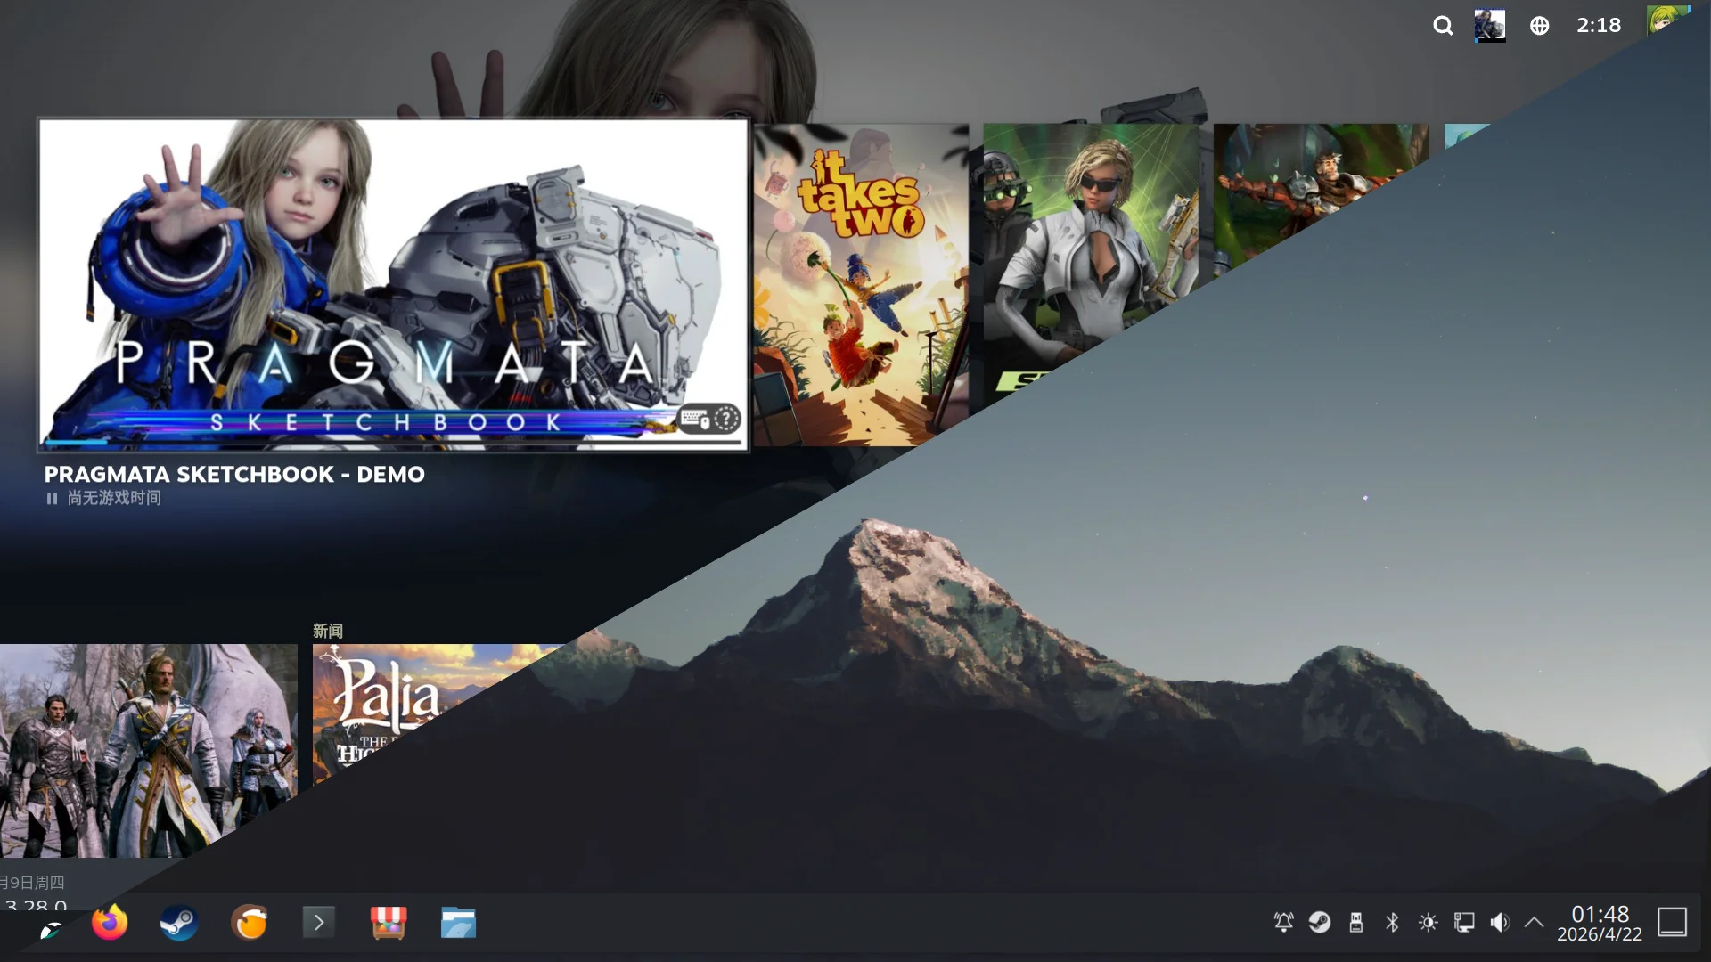Open brightness and display tray icon
The width and height of the screenshot is (1711, 962).
click(x=1428, y=922)
